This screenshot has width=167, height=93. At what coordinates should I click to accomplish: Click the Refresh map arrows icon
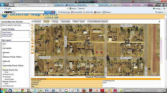[32, 40]
